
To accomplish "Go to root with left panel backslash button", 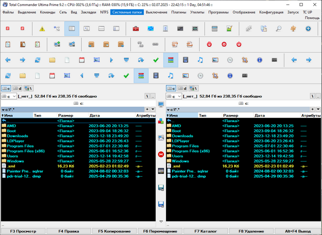I will coord(147,96).
